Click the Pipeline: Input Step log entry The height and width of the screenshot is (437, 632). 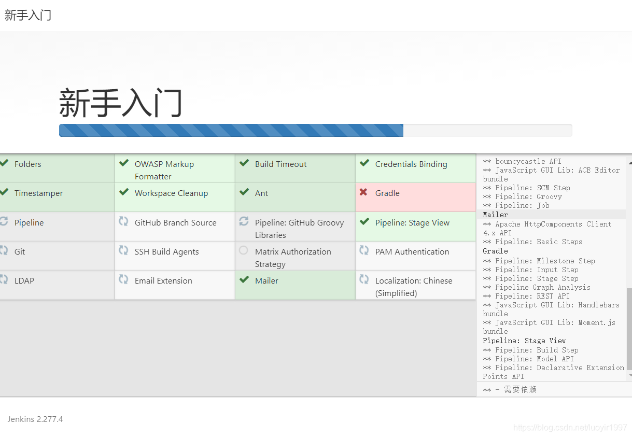point(530,270)
